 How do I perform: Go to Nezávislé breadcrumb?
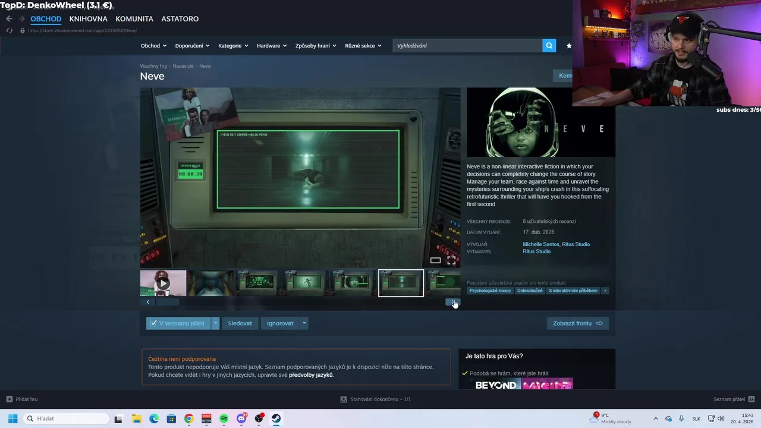[183, 66]
